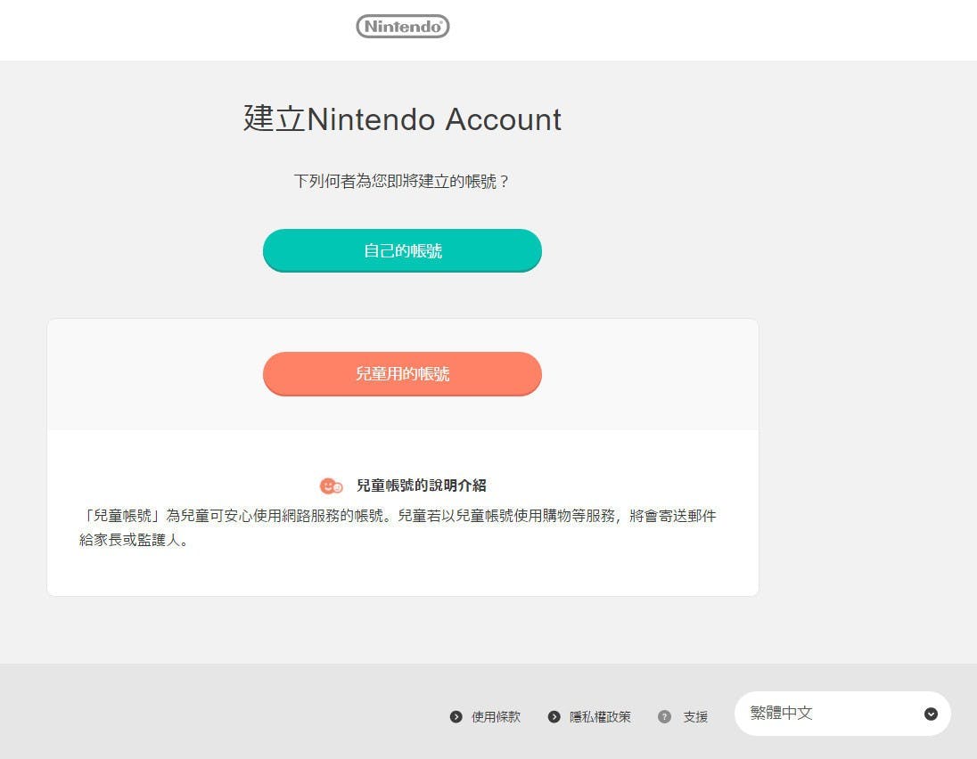The width and height of the screenshot is (977, 759).
Task: Choose the 自己的帳號 button
Action: click(x=403, y=250)
